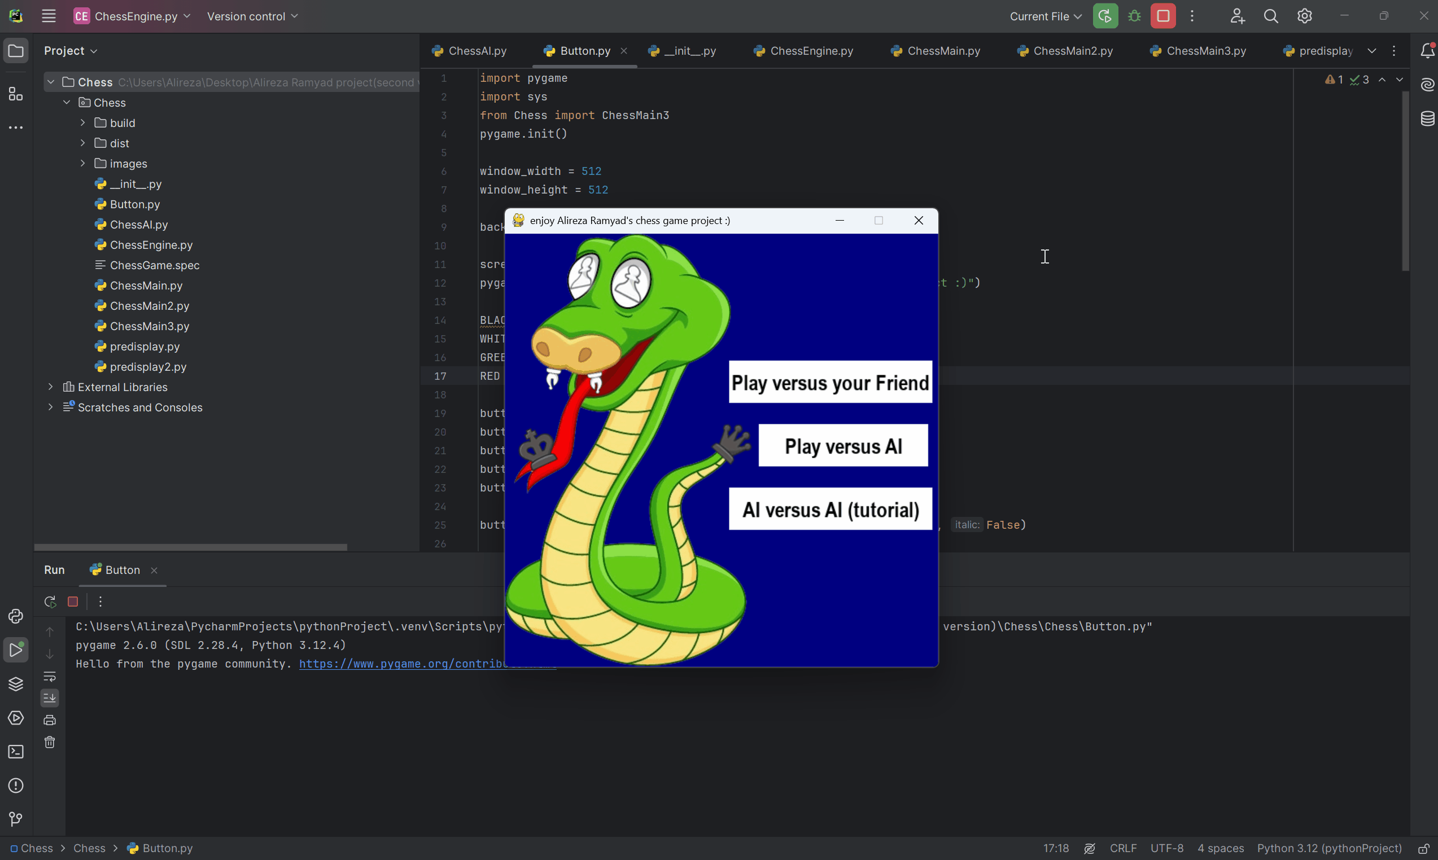Clear all console output with trash icon
Screen dimensions: 1438x860
pos(50,743)
